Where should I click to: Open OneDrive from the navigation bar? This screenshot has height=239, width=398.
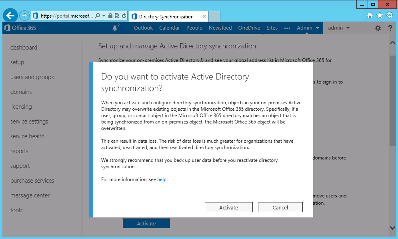tap(249, 28)
